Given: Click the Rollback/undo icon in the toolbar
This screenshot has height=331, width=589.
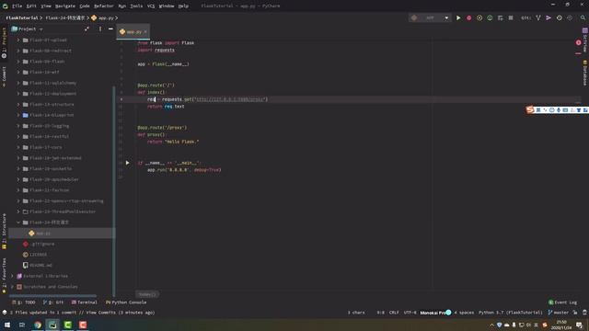Looking at the screenshot, I should pyautogui.click(x=570, y=17).
